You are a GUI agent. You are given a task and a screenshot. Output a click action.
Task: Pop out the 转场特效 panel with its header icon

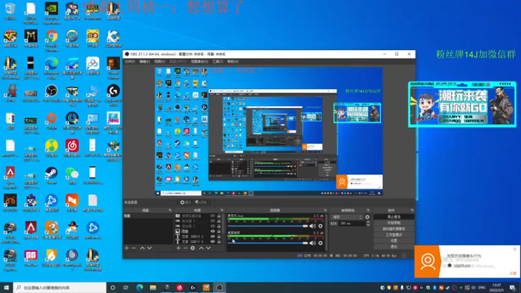click(368, 210)
